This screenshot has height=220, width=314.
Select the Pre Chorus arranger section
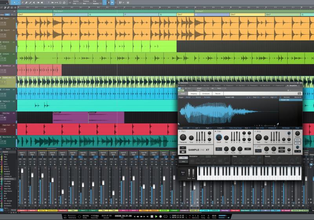(123, 11)
